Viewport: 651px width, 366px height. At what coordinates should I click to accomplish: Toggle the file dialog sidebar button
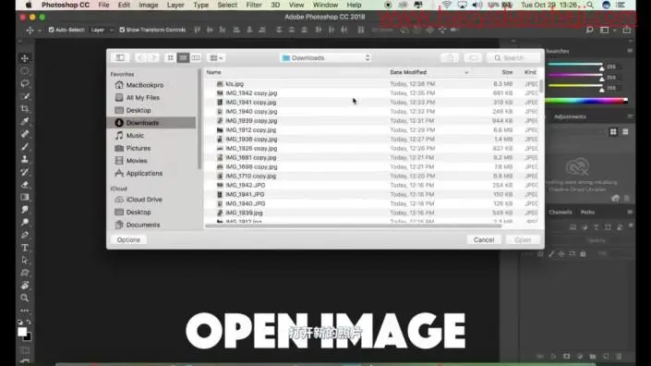click(x=120, y=57)
